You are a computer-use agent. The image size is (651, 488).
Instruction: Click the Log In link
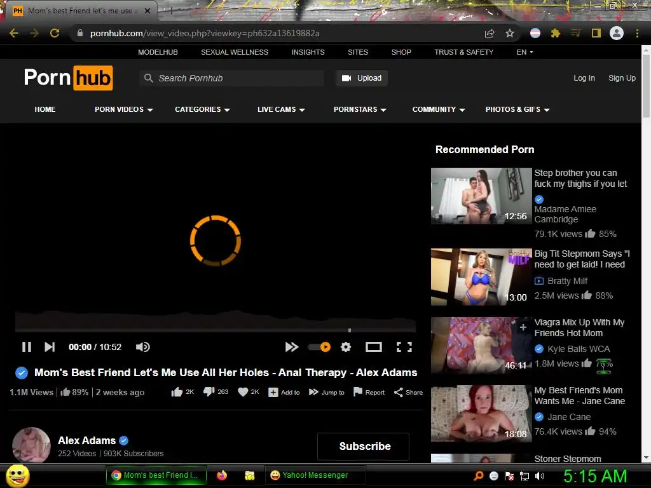click(584, 78)
